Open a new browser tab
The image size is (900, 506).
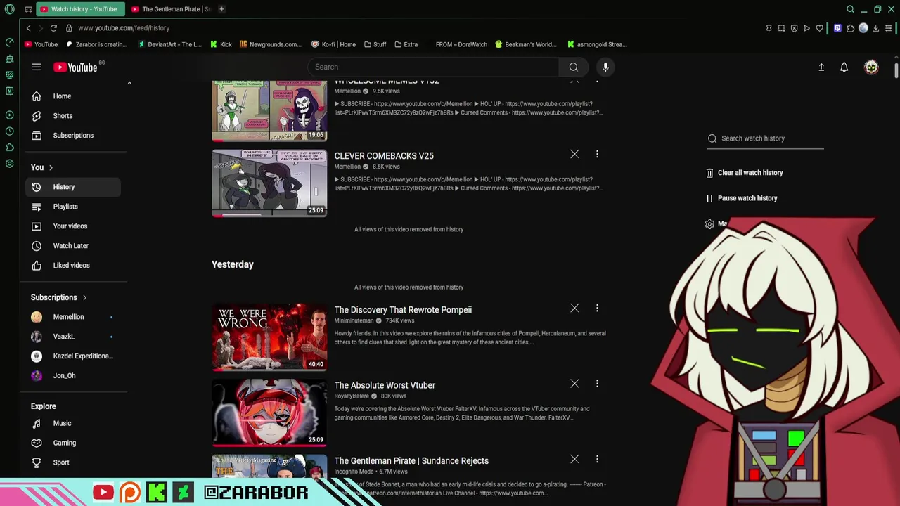pos(221,9)
